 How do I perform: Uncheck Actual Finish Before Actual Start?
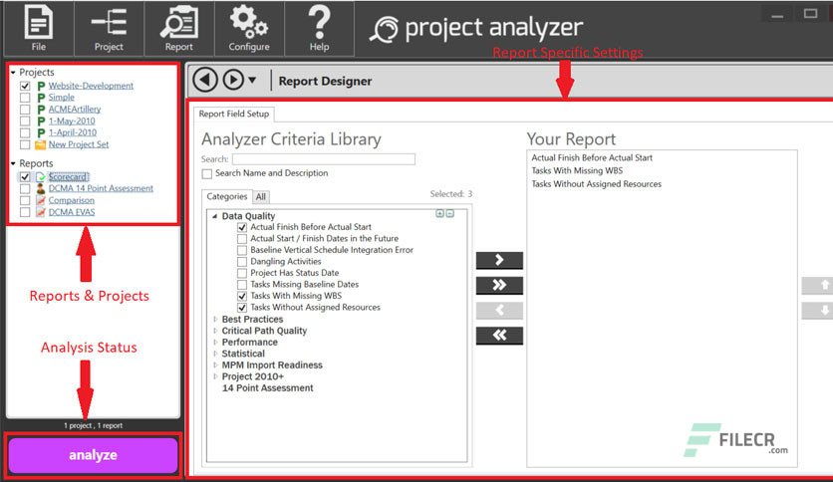pyautogui.click(x=242, y=227)
